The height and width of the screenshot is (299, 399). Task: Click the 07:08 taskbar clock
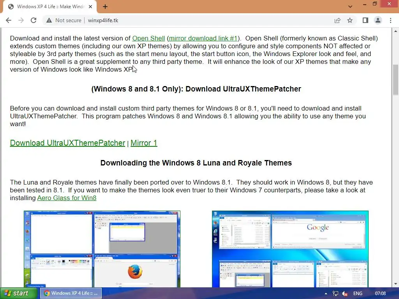(x=380, y=294)
